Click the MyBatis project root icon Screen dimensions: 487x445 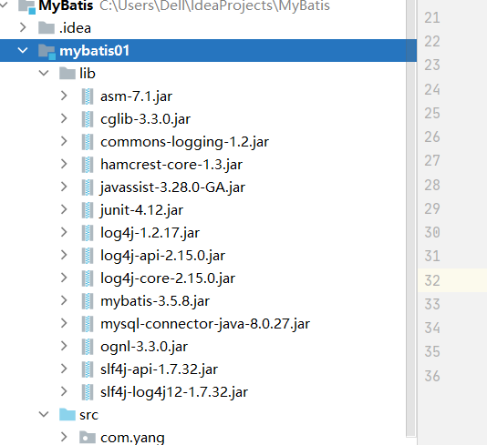[26, 6]
